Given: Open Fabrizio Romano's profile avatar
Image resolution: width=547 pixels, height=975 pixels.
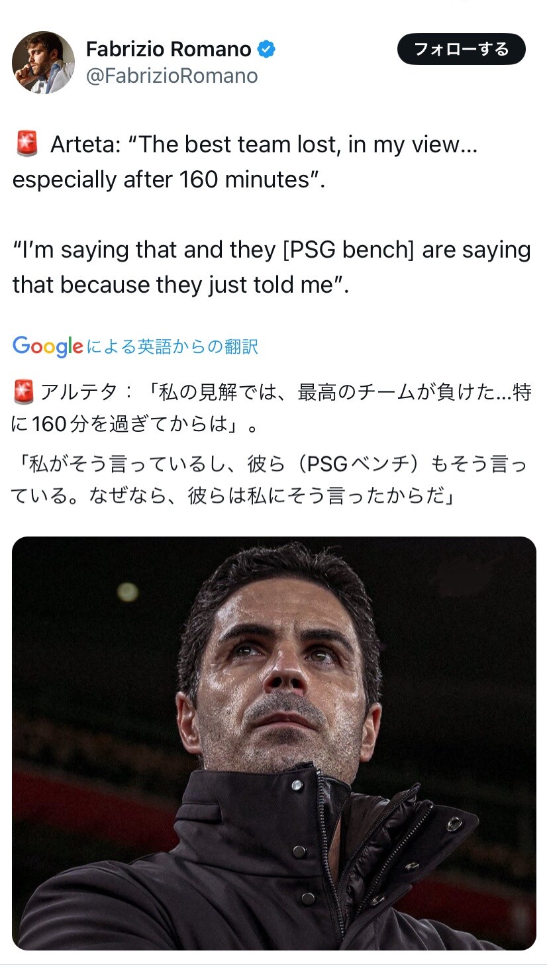Looking at the screenshot, I should tap(43, 62).
